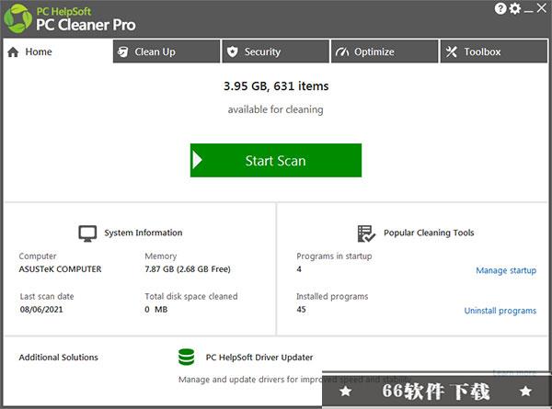
Task: Click the 'System Information' heading
Action: click(144, 233)
